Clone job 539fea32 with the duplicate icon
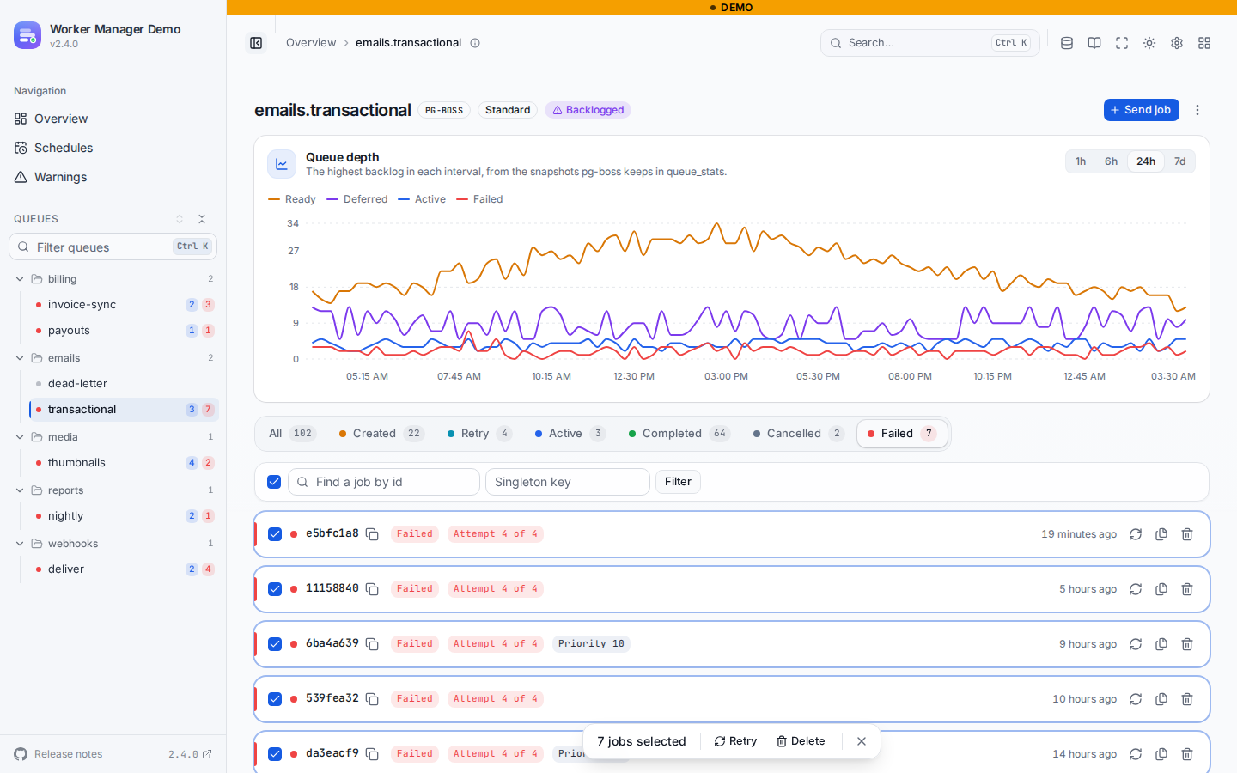Viewport: 1237px width, 773px height. click(x=1161, y=699)
